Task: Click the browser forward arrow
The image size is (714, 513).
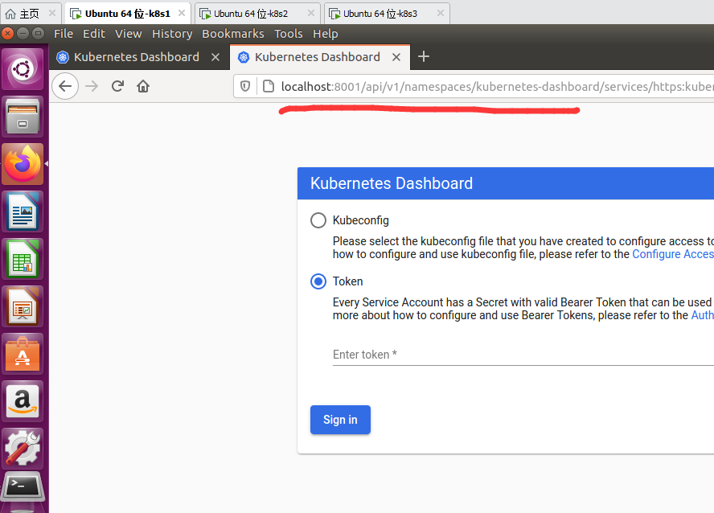Action: click(x=92, y=86)
